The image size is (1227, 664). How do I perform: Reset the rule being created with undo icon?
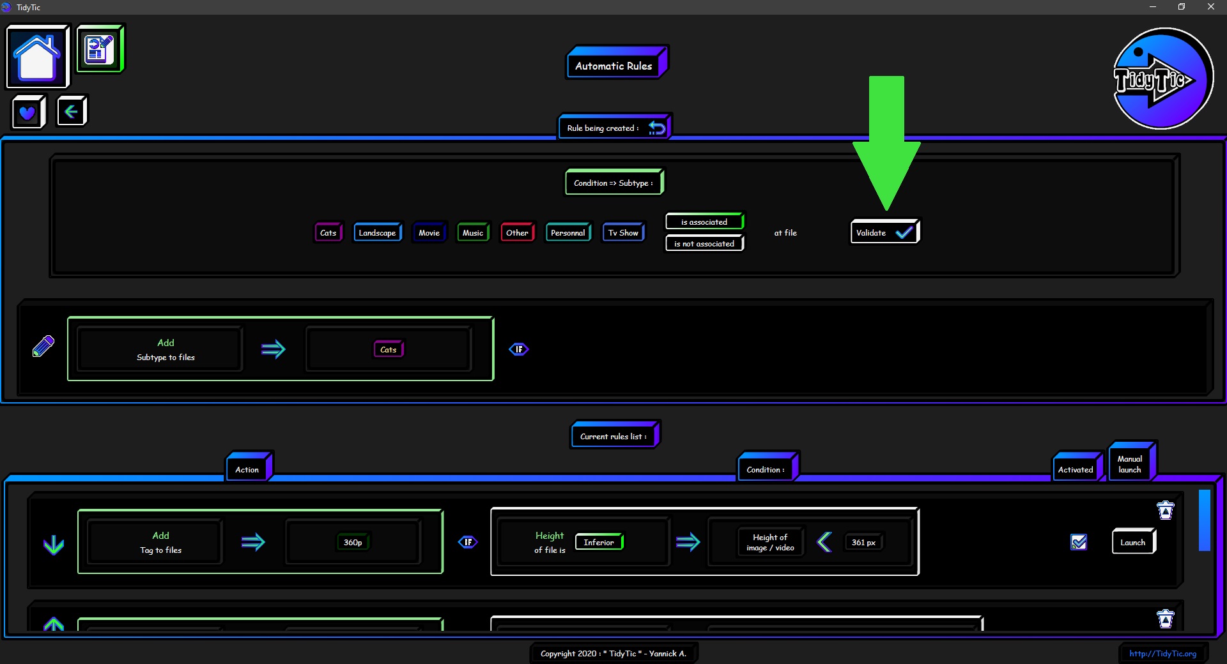tap(656, 128)
